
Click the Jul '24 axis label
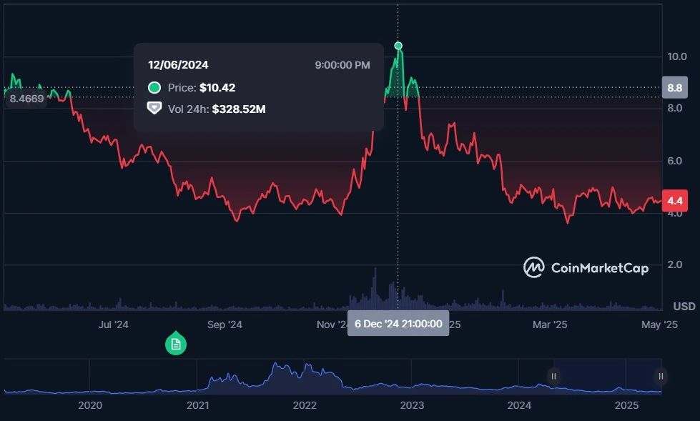114,325
